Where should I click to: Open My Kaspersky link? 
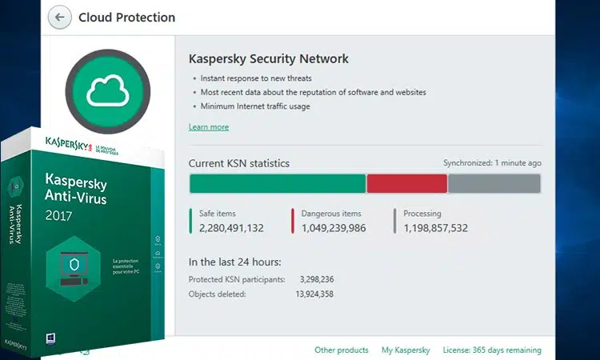pyautogui.click(x=406, y=350)
